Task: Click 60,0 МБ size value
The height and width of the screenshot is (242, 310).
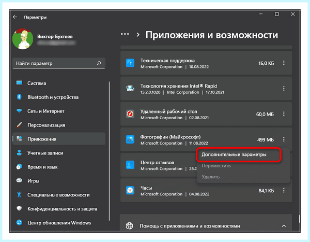Action: pyautogui.click(x=265, y=114)
